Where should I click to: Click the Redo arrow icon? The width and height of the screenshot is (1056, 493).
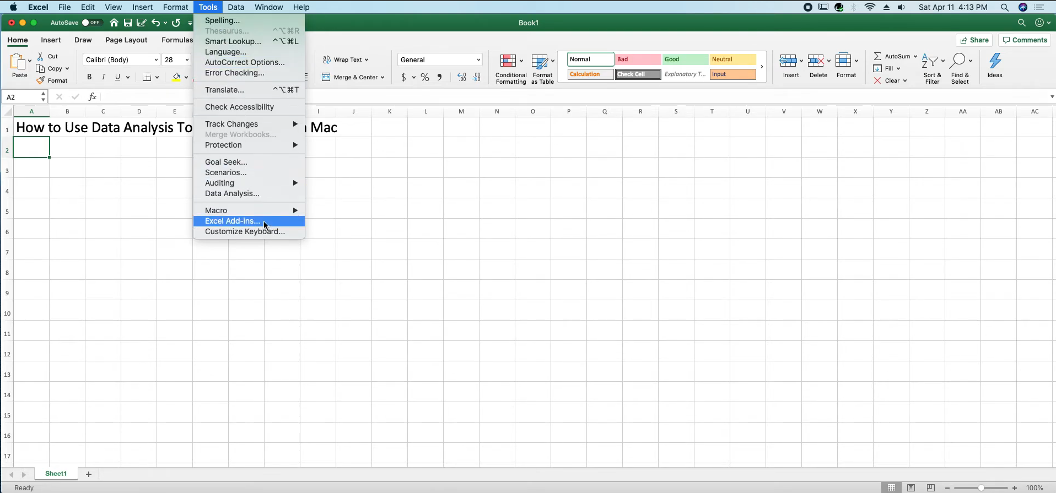(176, 23)
